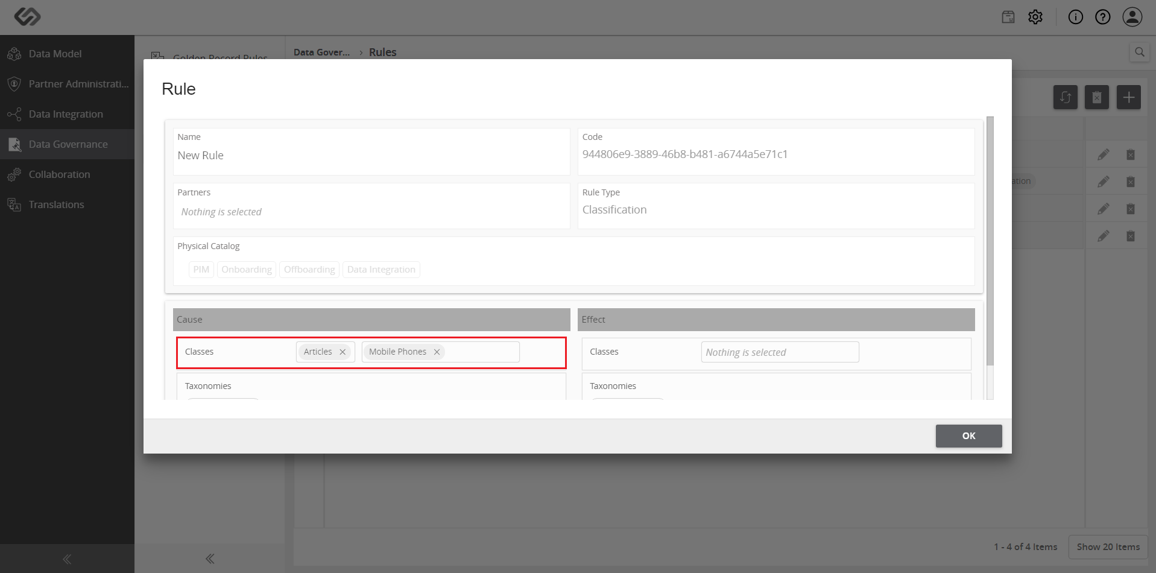Click the first row delete icon
The width and height of the screenshot is (1156, 573).
tap(1131, 155)
